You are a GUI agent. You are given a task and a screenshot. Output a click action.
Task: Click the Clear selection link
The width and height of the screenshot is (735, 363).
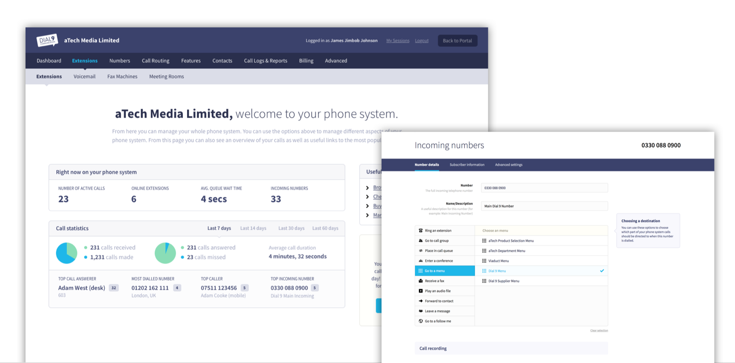[599, 330]
